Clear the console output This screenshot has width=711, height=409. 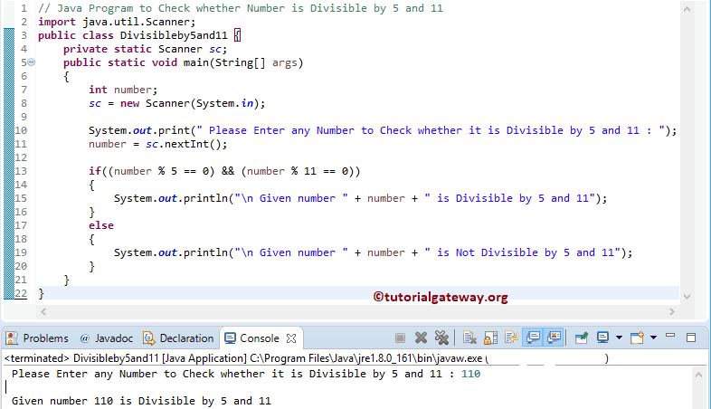pyautogui.click(x=469, y=338)
